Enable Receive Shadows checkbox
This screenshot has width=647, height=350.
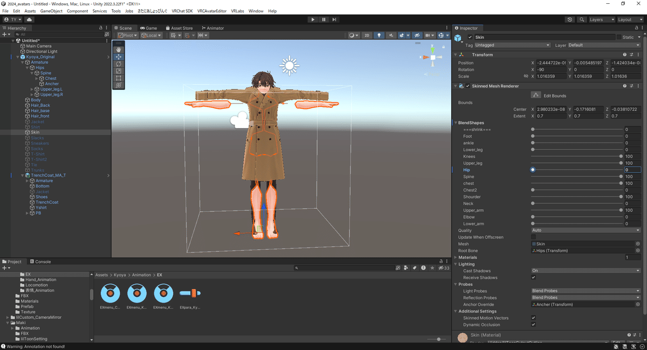pos(533,277)
